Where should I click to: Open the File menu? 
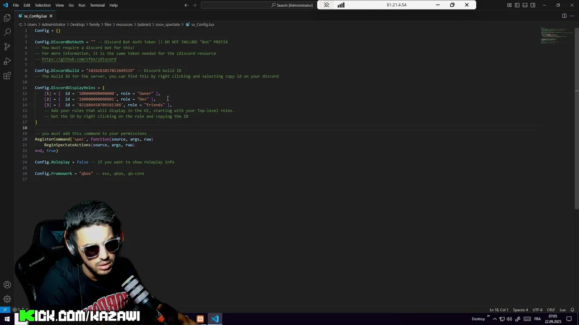(16, 5)
